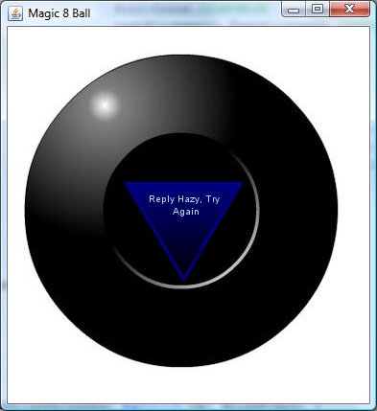Click the top-right corner of the blue triangle
The image size is (377, 411).
tap(241, 184)
